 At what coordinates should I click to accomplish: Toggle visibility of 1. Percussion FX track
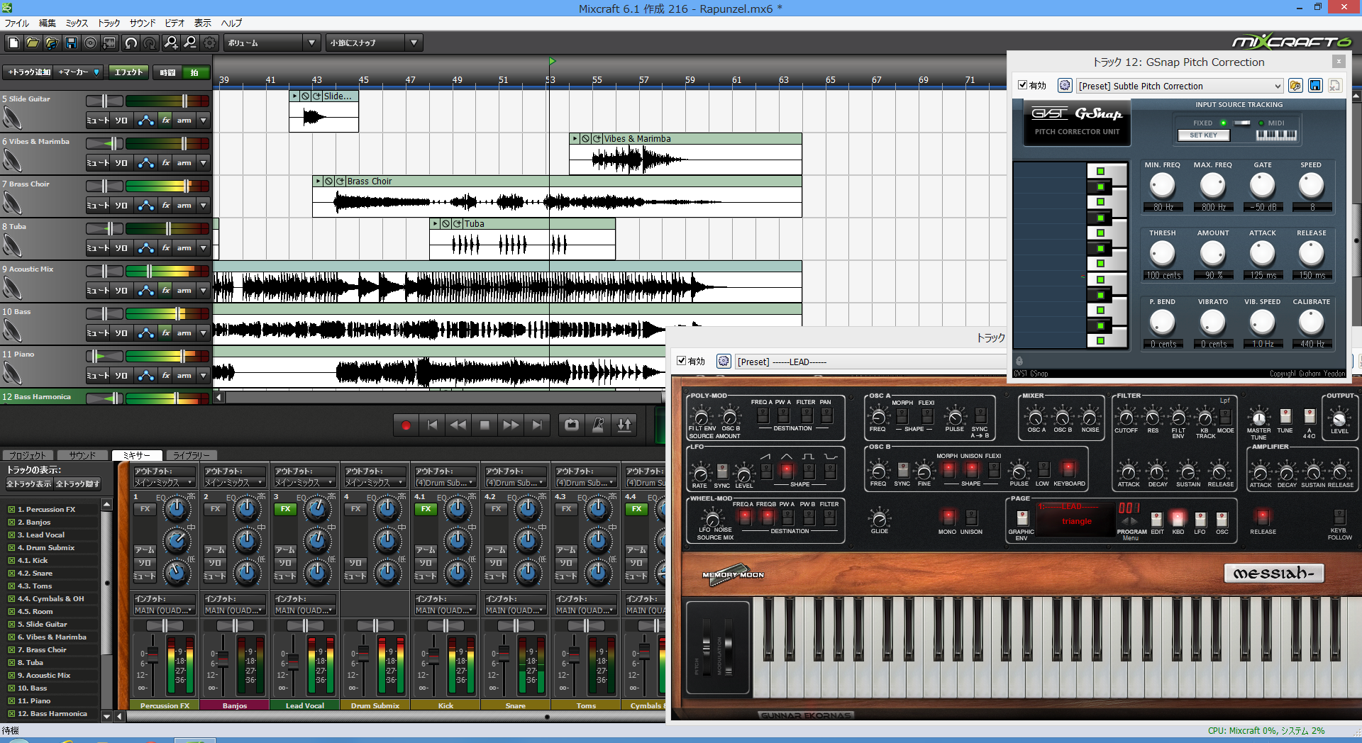pyautogui.click(x=11, y=510)
